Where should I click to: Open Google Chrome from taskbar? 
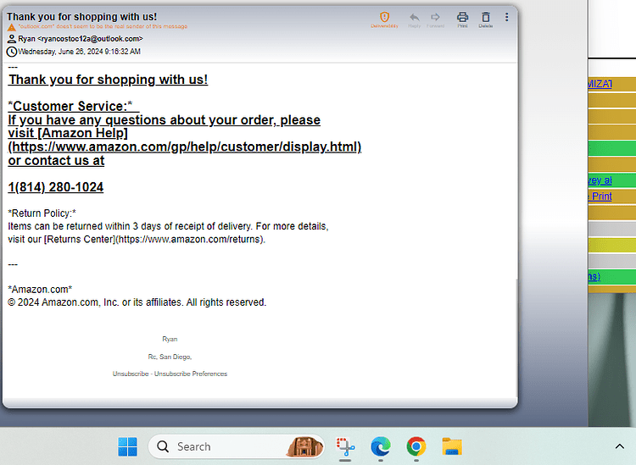pyautogui.click(x=416, y=446)
